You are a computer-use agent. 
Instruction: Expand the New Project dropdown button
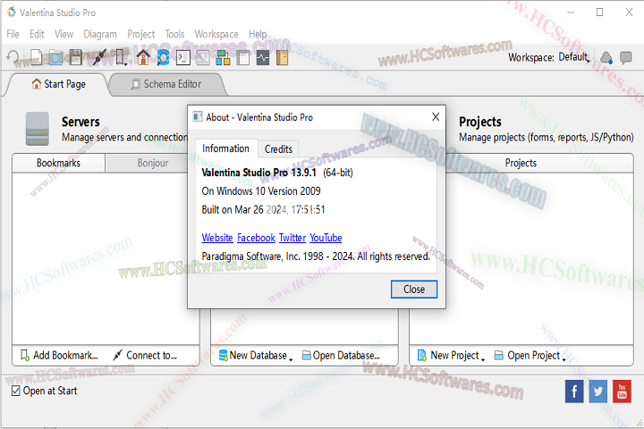pos(451,355)
